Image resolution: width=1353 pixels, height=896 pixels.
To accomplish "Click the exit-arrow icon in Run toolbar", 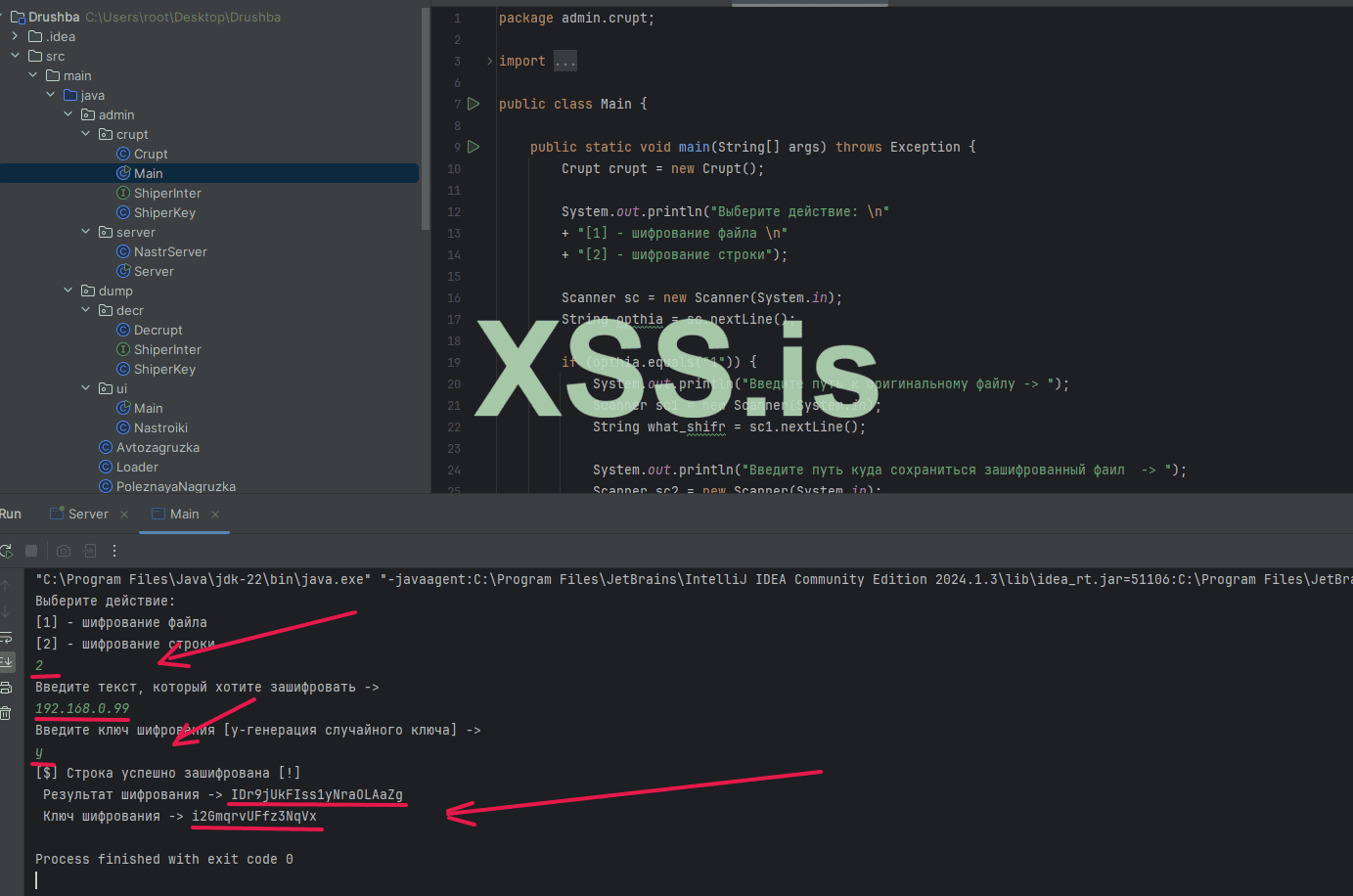I will click(90, 551).
